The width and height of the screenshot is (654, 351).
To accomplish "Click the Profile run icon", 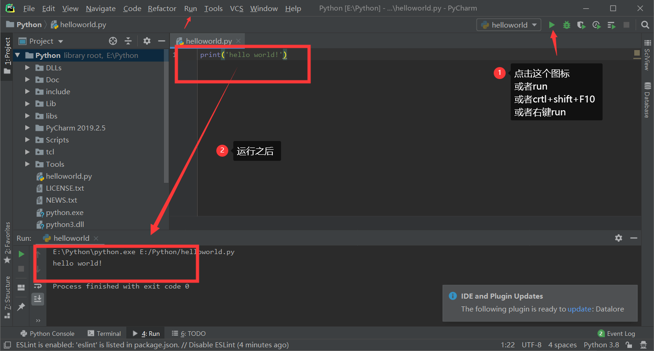I will [x=596, y=25].
